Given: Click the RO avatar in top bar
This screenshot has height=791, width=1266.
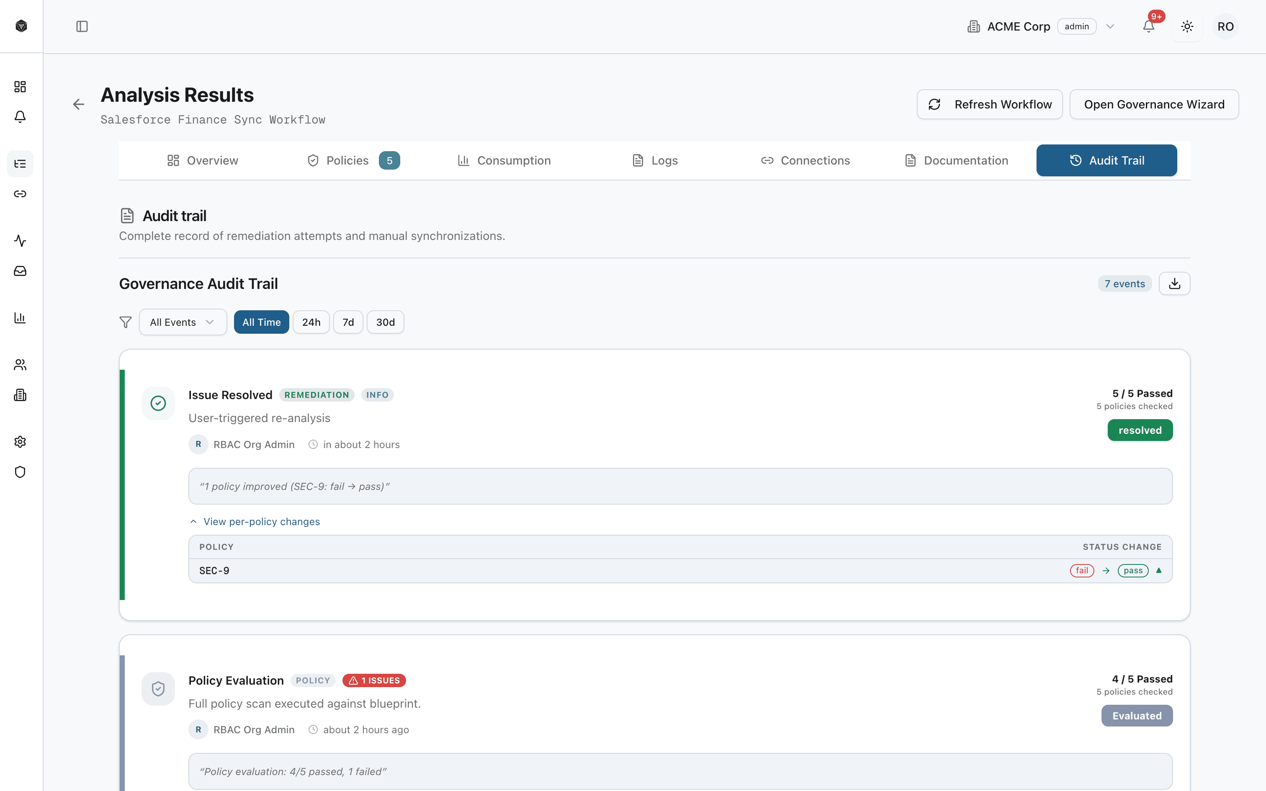Looking at the screenshot, I should pos(1226,26).
